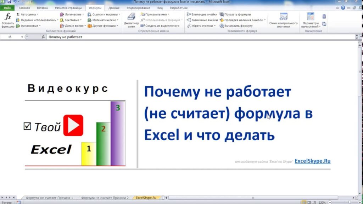This screenshot has width=363, height=204.
Task: Click zoom in plus button
Action: point(359,202)
